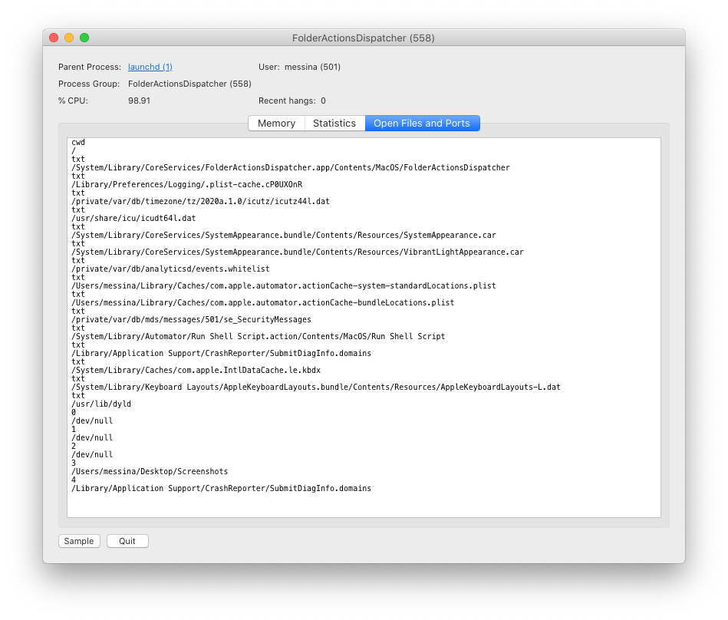Click the icutz44l.dat timezone path line

(x=200, y=202)
